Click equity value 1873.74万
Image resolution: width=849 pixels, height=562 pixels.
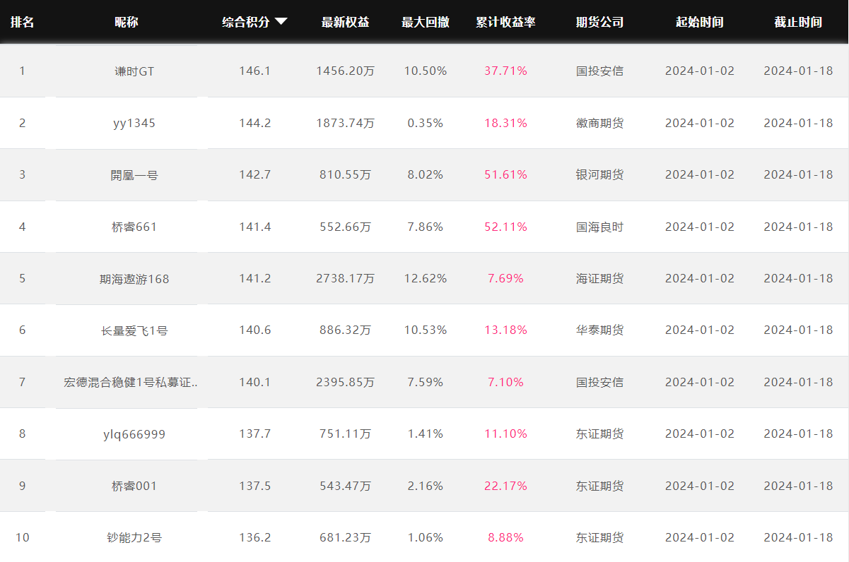click(x=346, y=123)
